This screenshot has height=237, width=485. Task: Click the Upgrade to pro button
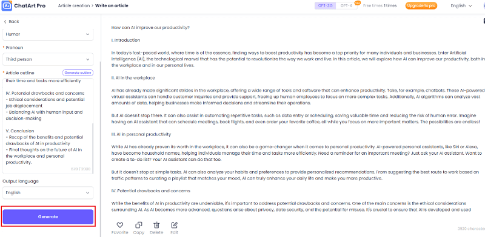(421, 5)
